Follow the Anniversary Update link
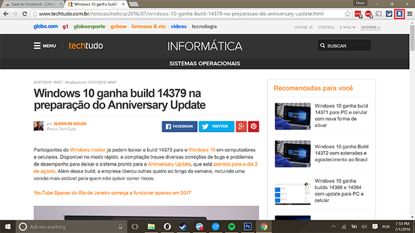This screenshot has width=415, height=233. click(170, 164)
